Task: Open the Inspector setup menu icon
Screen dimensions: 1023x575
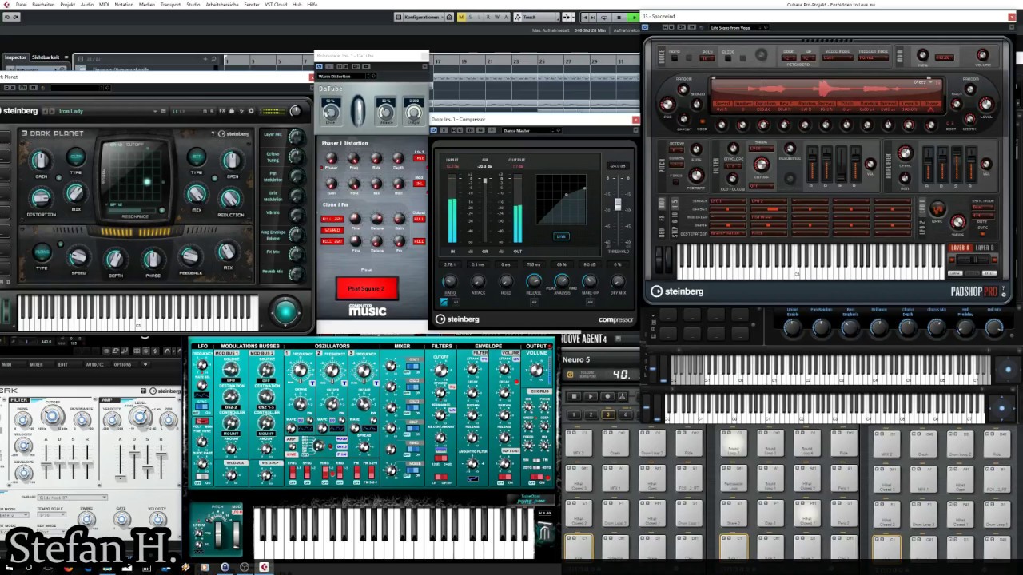Action: 67,57
